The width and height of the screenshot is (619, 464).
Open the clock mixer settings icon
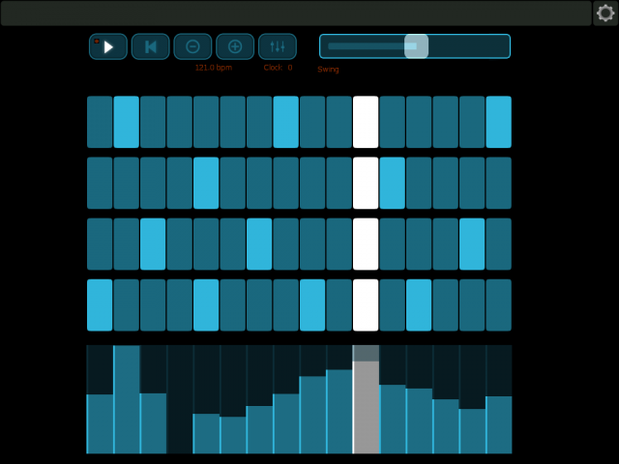278,46
